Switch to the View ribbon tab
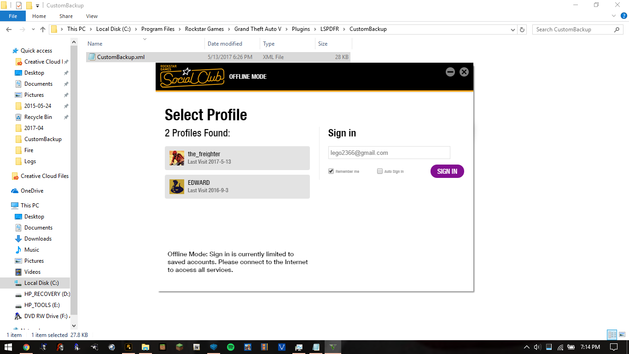 [x=92, y=16]
